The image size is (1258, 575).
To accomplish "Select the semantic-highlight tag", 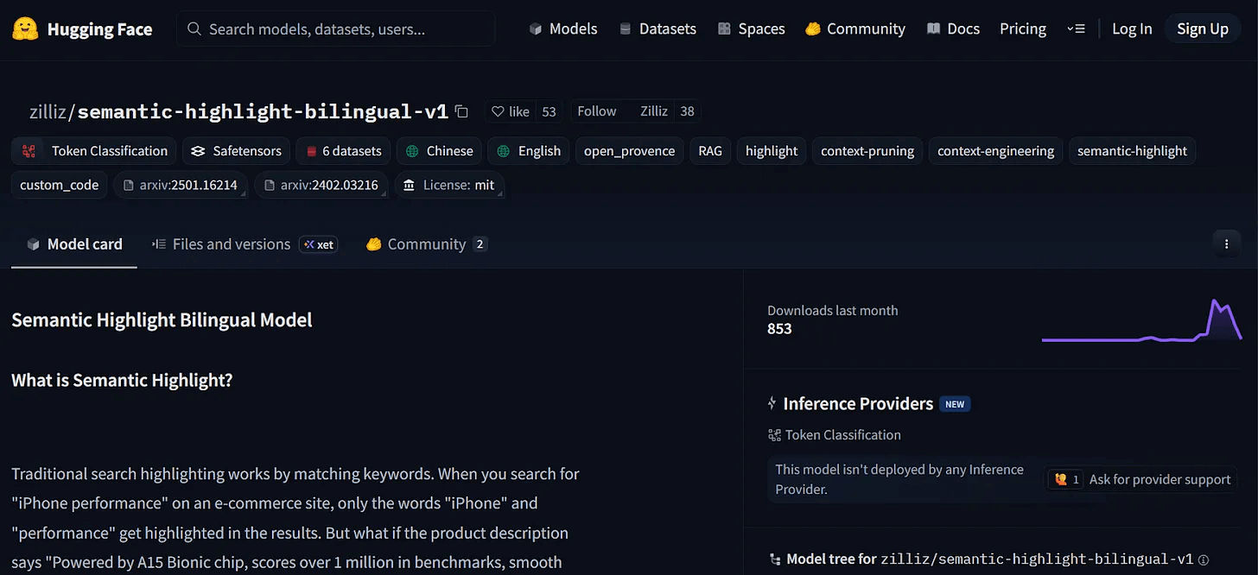I will (1132, 150).
